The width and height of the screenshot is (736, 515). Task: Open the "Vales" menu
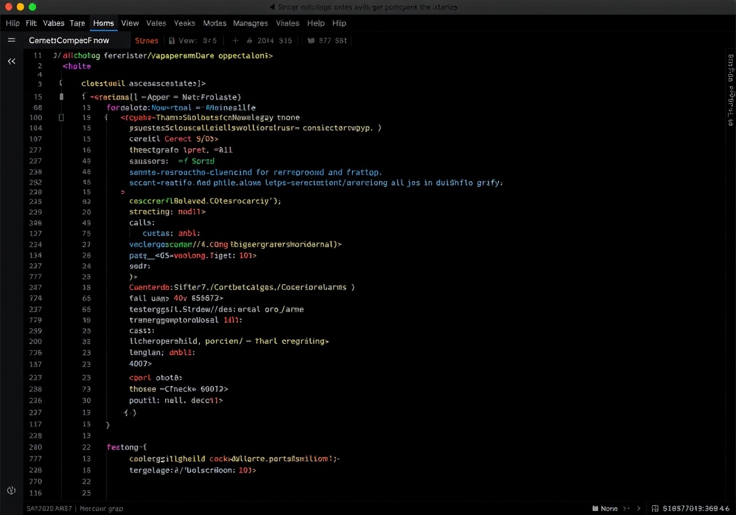click(x=156, y=24)
